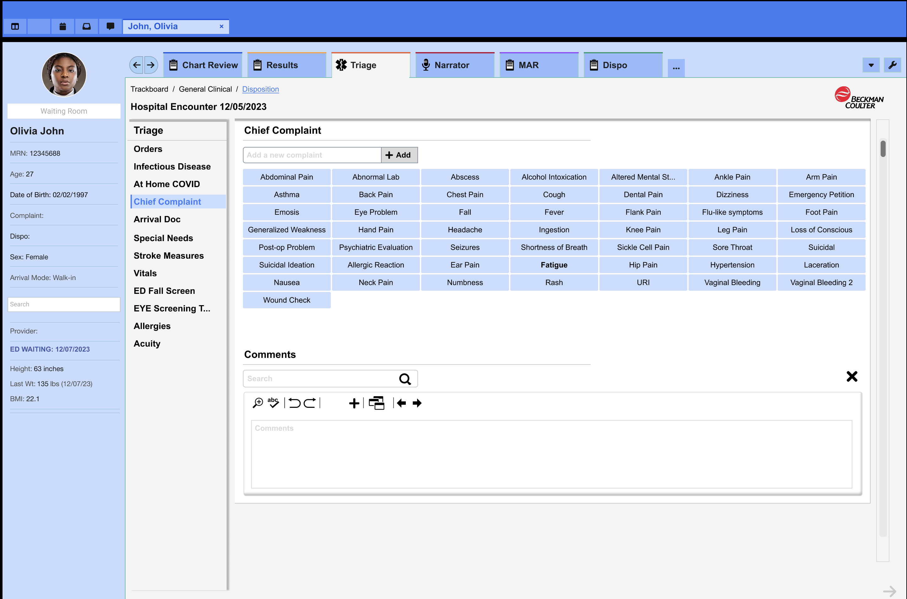Select Vitals in triage sidebar
The width and height of the screenshot is (907, 599).
click(x=145, y=273)
